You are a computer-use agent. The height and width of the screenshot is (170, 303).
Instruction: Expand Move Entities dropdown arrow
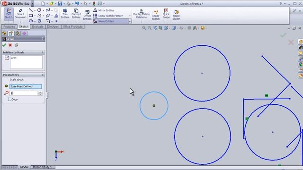130,21
